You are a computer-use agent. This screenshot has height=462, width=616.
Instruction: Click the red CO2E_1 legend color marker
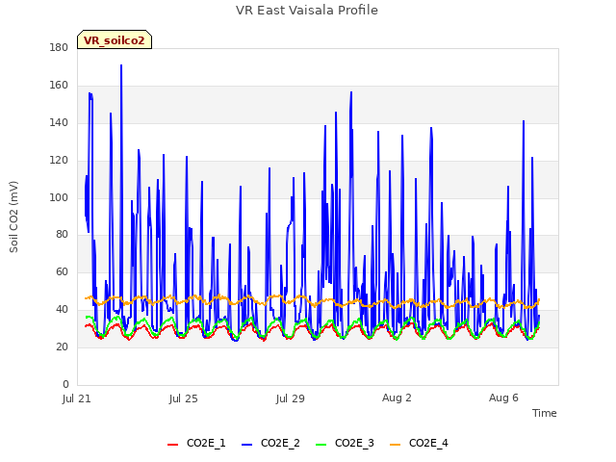(173, 445)
